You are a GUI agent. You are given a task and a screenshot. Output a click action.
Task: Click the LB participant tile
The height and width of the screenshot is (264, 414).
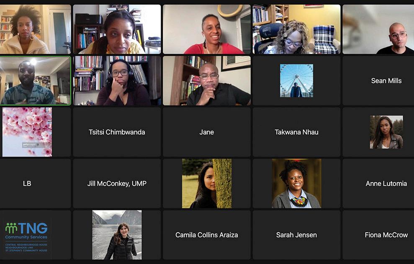coord(36,184)
